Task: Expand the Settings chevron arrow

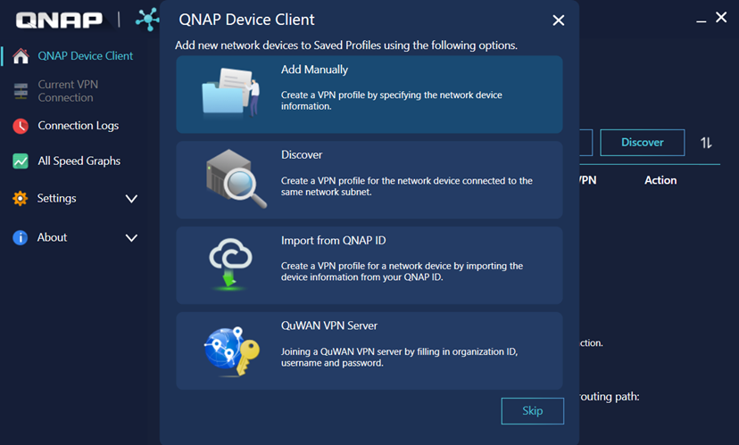Action: click(131, 199)
